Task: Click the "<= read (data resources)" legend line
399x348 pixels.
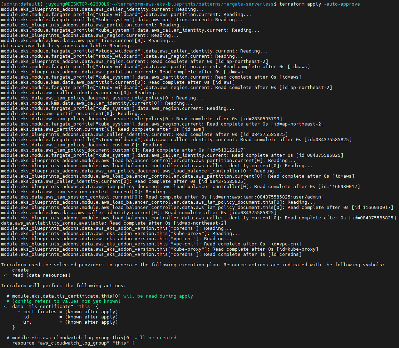Action: click(x=37, y=275)
